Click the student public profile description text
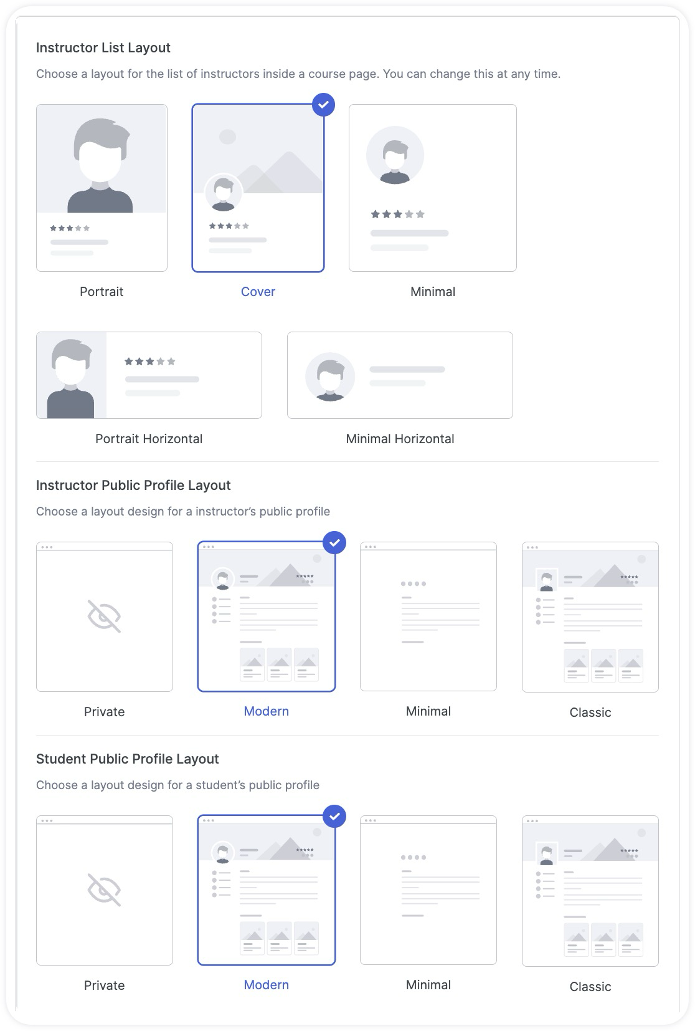 [x=177, y=785]
